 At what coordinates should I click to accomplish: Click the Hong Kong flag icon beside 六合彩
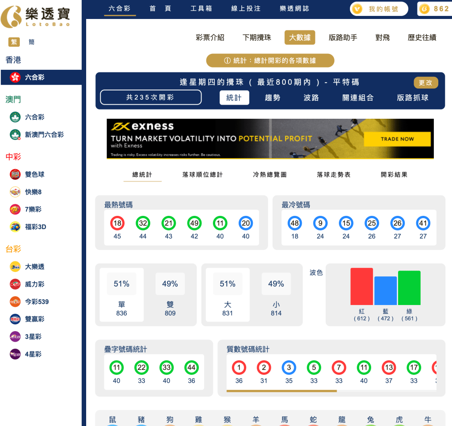point(15,77)
